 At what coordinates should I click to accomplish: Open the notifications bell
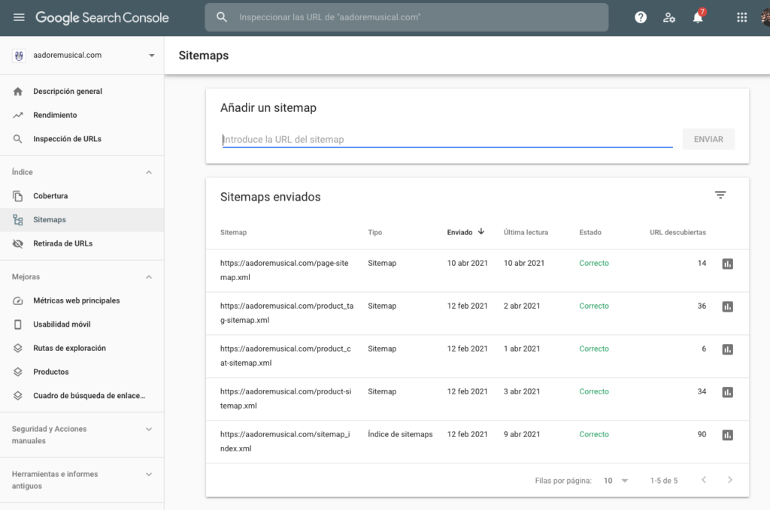tap(698, 17)
